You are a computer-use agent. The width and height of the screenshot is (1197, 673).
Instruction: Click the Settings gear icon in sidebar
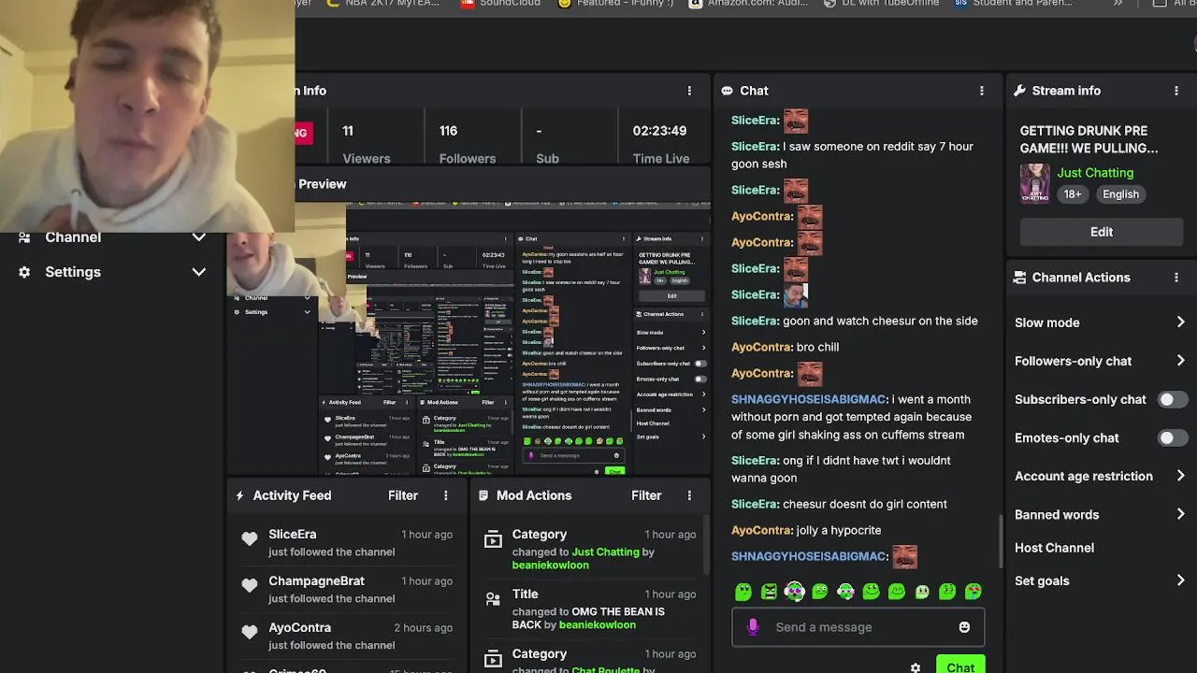click(24, 272)
